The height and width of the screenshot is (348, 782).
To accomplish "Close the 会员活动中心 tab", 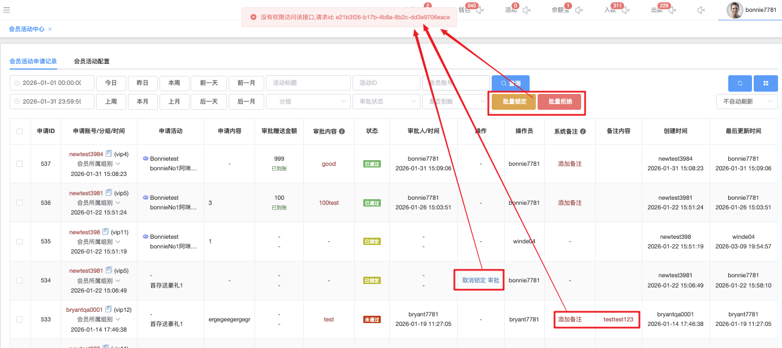I will pos(50,29).
